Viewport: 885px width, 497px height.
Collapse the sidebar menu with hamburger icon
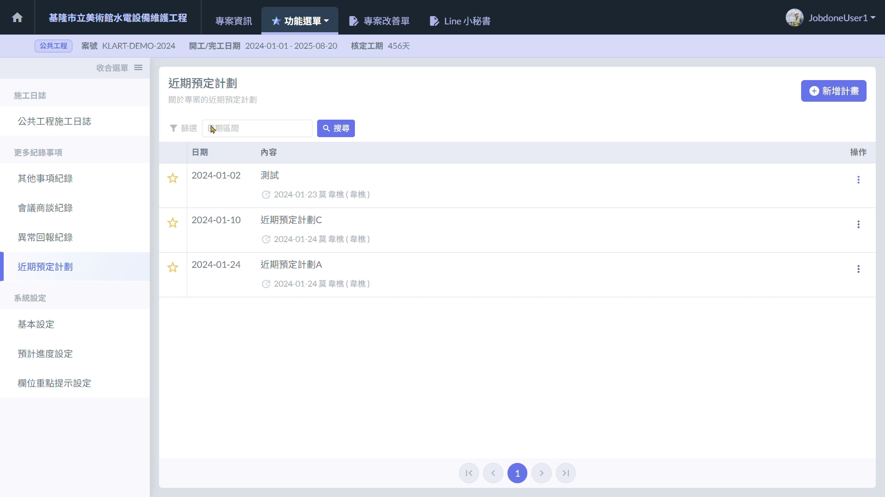pos(138,68)
